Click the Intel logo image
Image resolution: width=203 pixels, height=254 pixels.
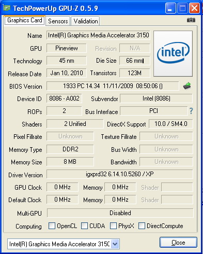[173, 53]
